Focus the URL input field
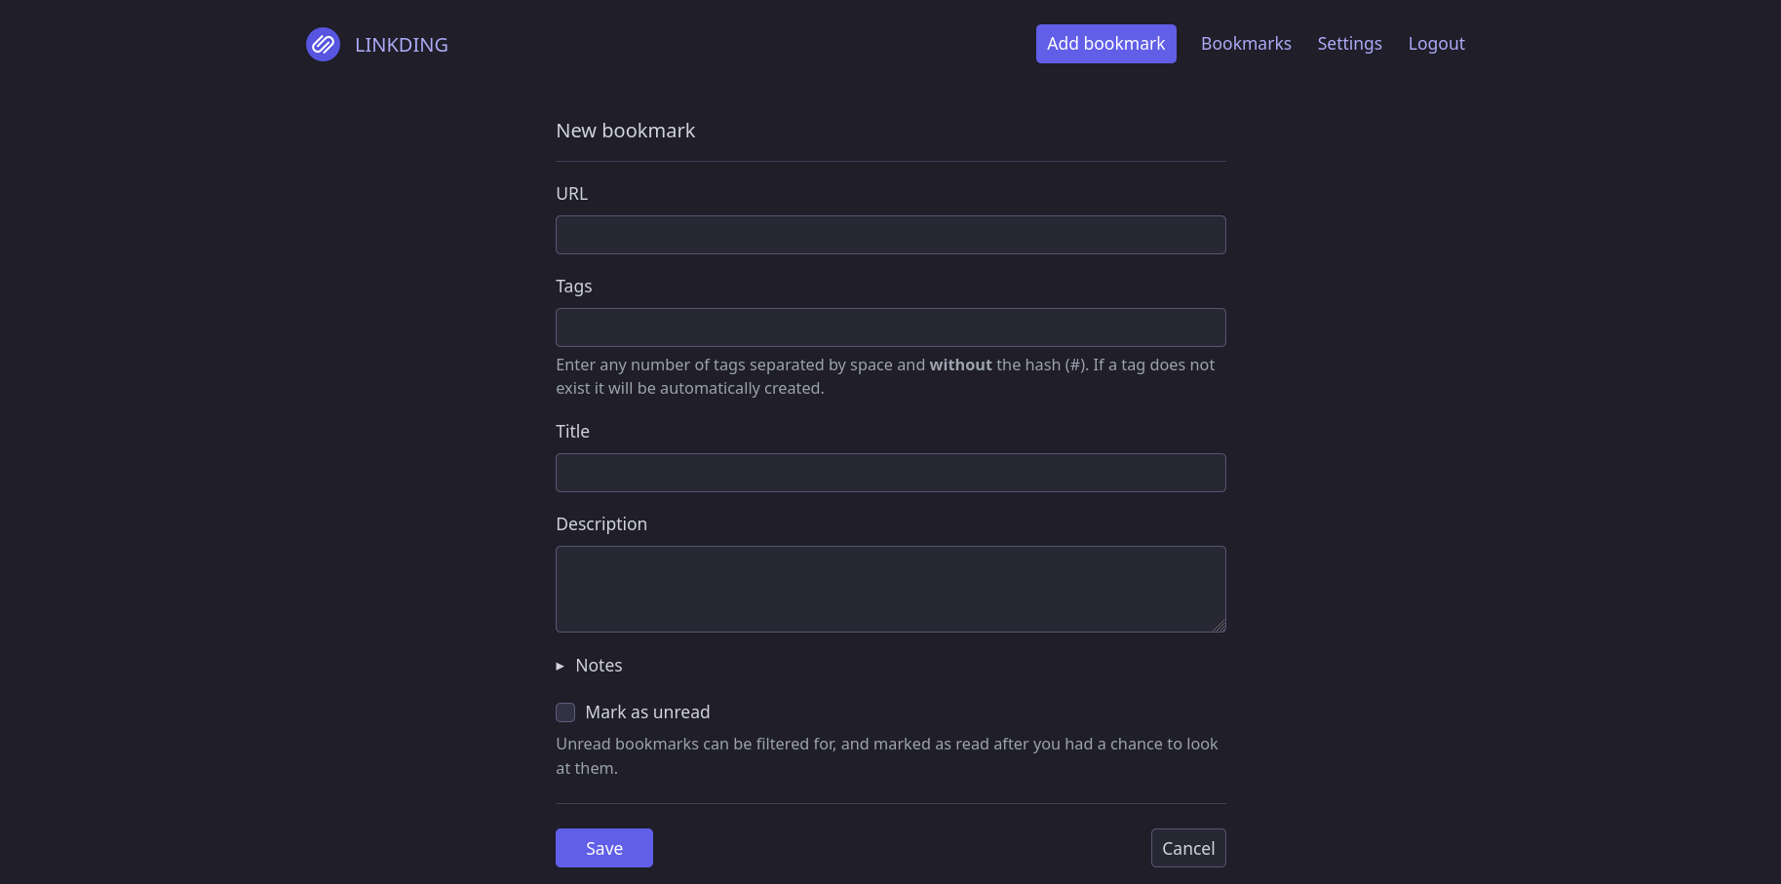Screen dimensions: 1781x884 point(890,235)
